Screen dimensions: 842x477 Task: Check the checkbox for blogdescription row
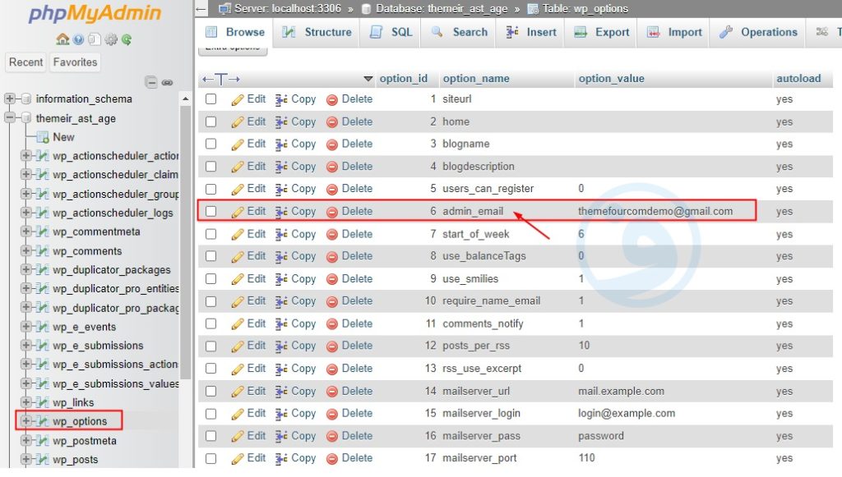click(211, 167)
